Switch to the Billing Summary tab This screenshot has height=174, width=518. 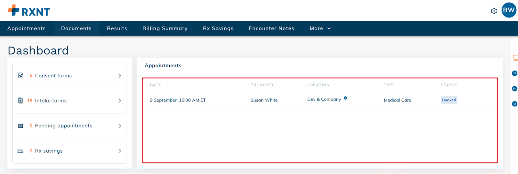pos(165,28)
